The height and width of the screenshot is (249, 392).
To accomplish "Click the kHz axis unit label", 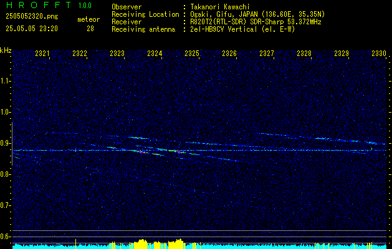I will point(6,50).
